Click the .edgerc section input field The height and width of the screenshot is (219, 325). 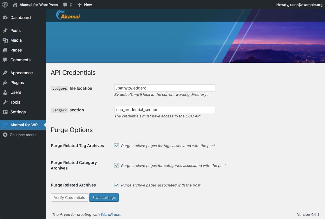[x=165, y=110]
